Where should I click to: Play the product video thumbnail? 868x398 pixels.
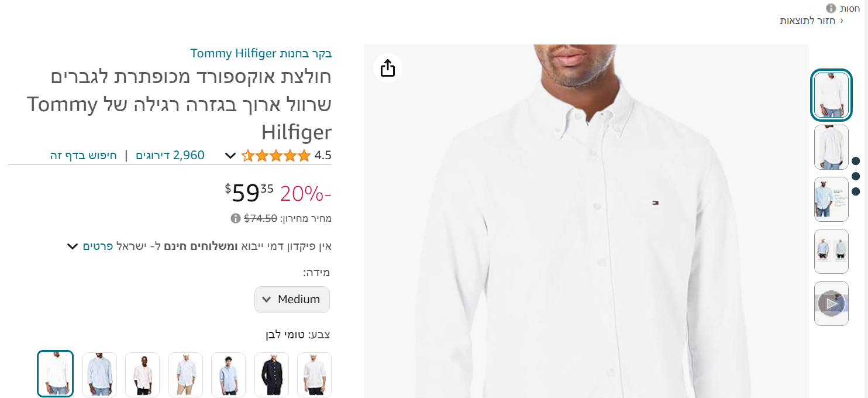point(831,304)
